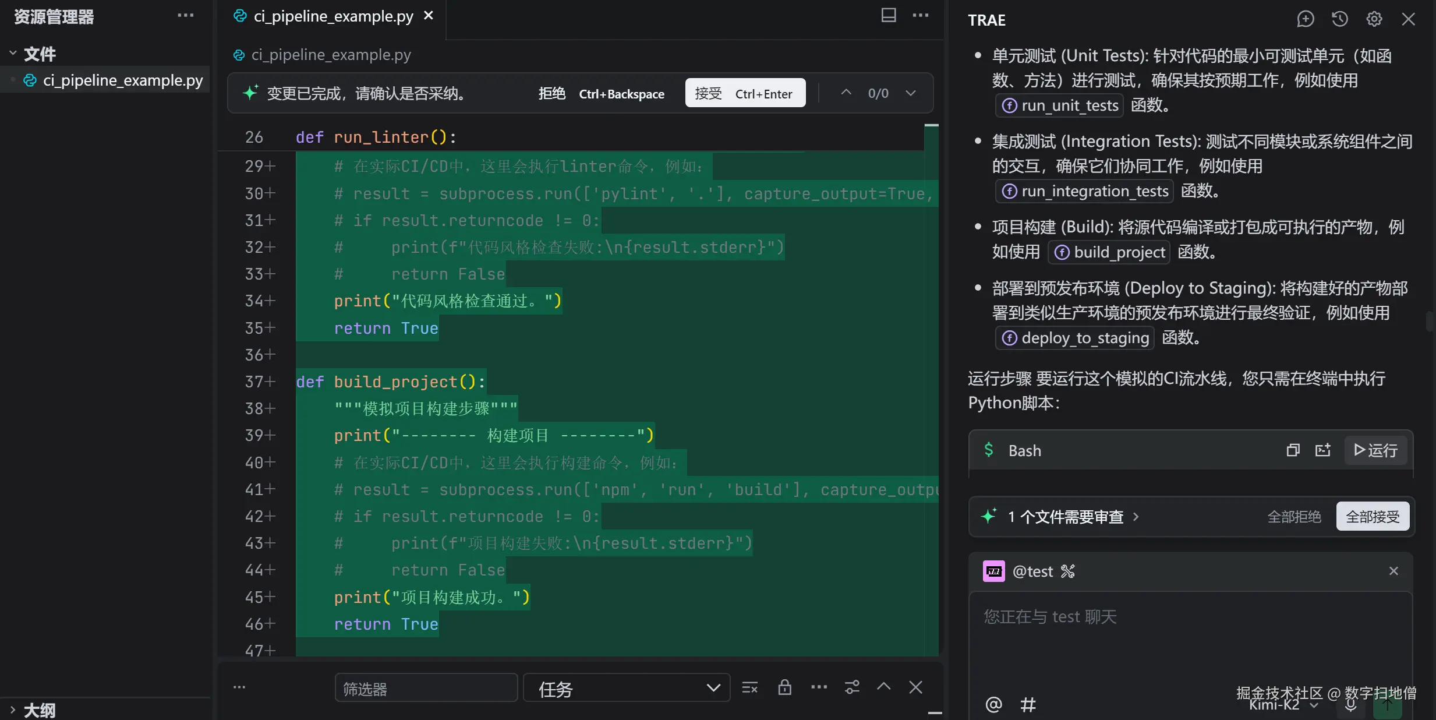
Task: Copy the Bash code block
Action: 1293,450
